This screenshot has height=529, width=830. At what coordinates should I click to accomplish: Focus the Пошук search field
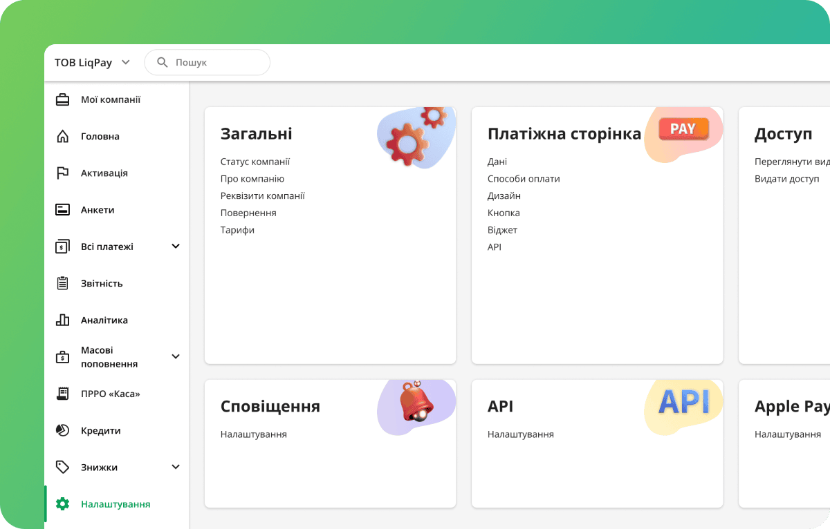click(x=214, y=62)
